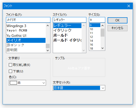The height and width of the screenshot is (108, 136).
Task: Select size 9 in size list
Action: [95, 25]
